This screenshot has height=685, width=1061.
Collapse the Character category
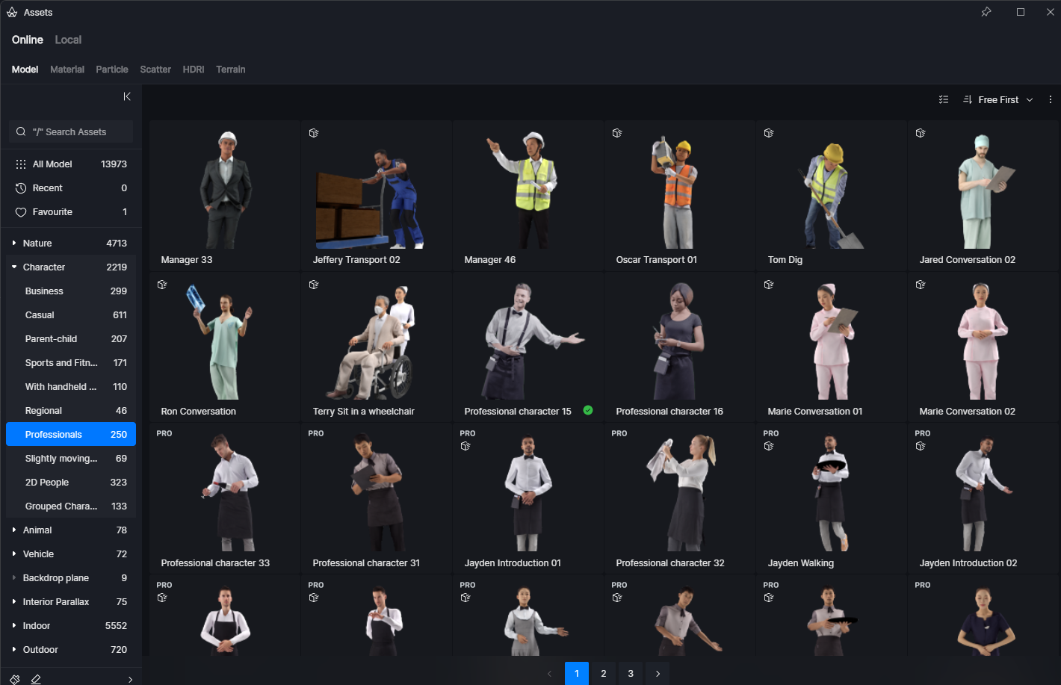(x=14, y=267)
